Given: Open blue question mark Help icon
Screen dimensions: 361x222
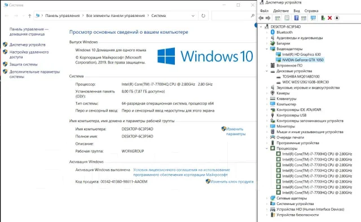Looking at the screenshot, I should coord(296,18).
